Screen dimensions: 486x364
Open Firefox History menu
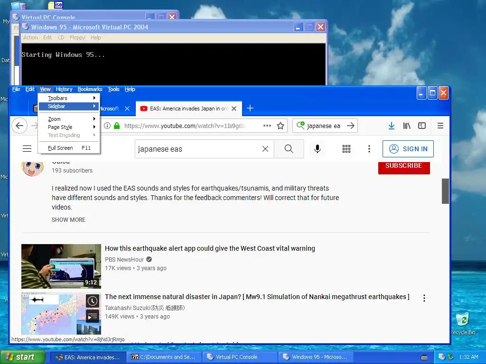[x=64, y=89]
